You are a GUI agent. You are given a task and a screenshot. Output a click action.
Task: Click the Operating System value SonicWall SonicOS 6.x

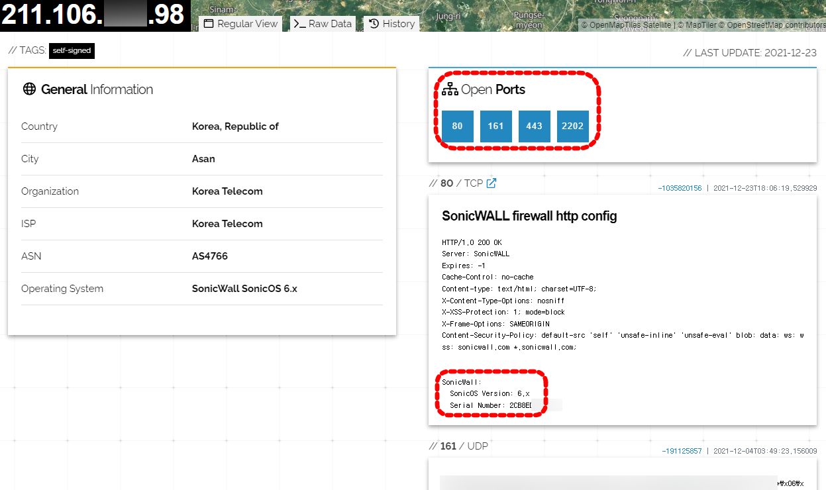click(x=244, y=289)
